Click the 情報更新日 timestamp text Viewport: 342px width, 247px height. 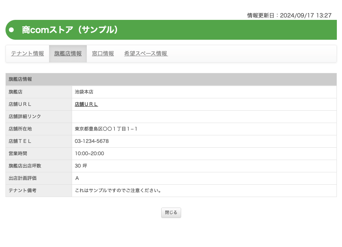(x=289, y=15)
